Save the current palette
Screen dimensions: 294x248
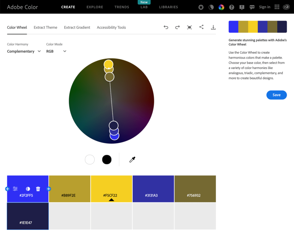coord(276,95)
